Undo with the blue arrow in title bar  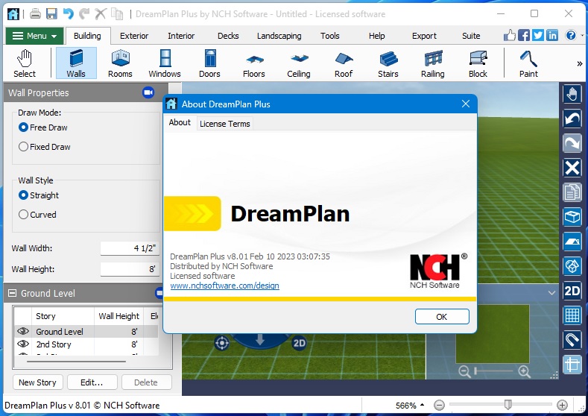pos(68,14)
